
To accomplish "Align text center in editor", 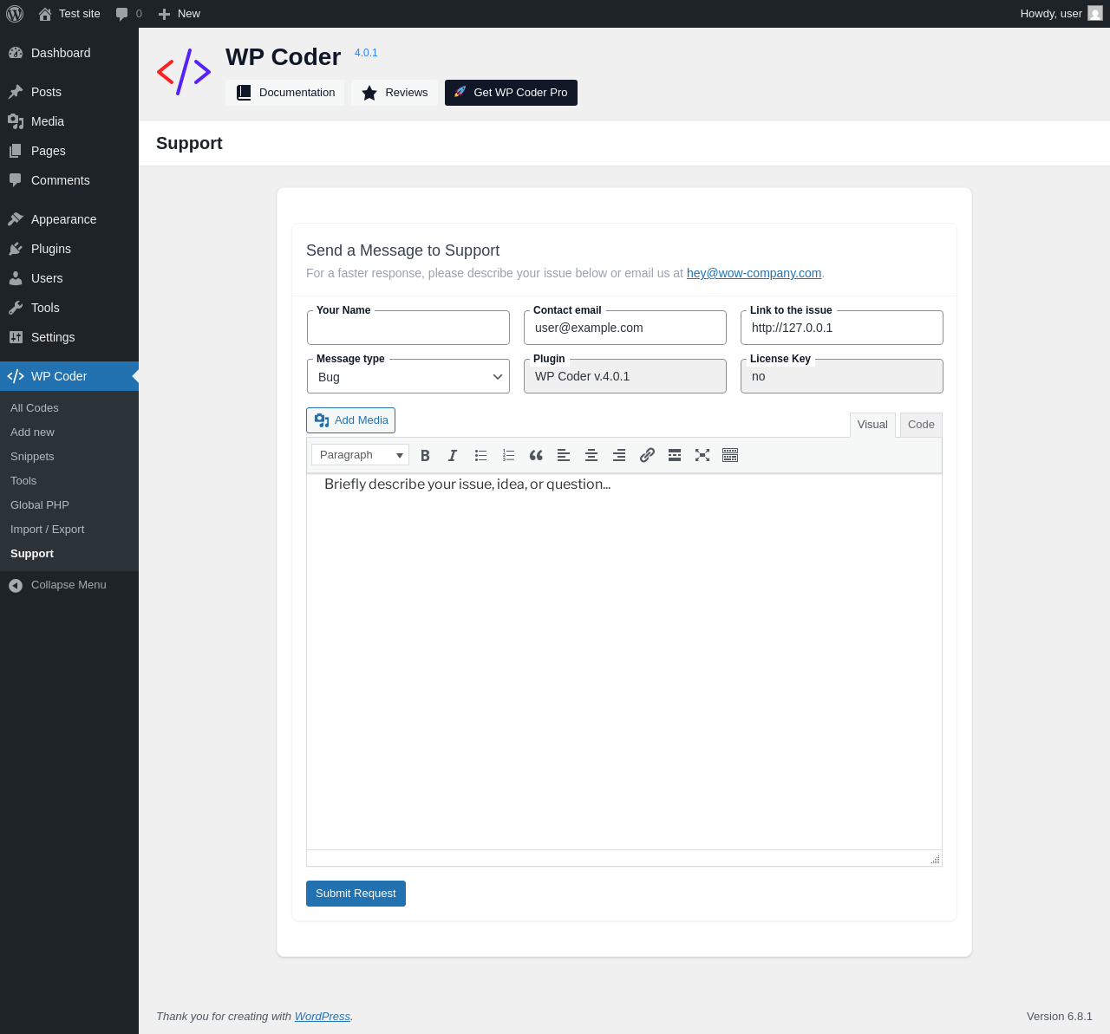I will pyautogui.click(x=591, y=455).
